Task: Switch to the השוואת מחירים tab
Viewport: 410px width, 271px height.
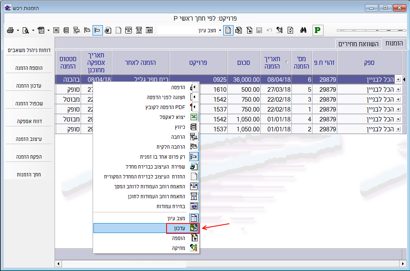Action: pyautogui.click(x=358, y=44)
